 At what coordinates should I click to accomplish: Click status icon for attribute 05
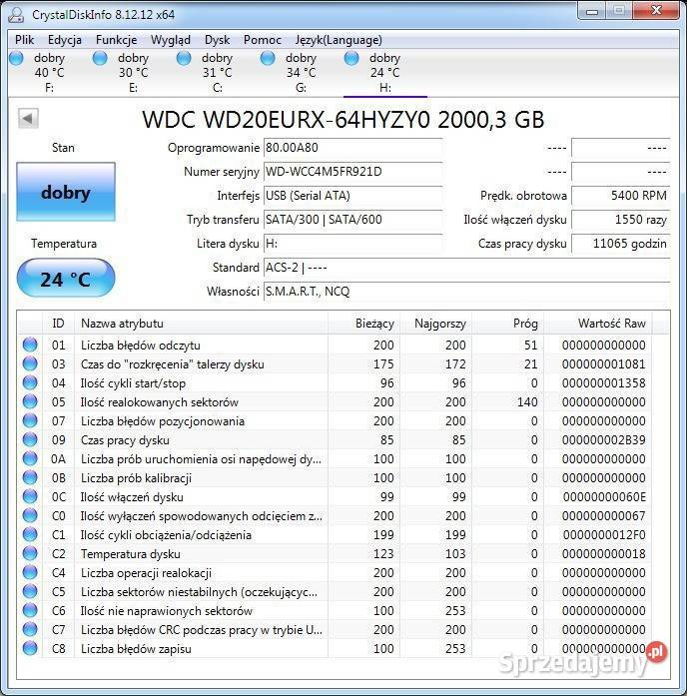[30, 401]
